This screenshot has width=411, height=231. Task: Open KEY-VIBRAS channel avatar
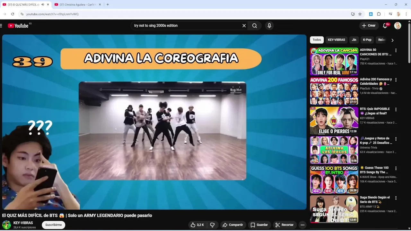(6, 225)
